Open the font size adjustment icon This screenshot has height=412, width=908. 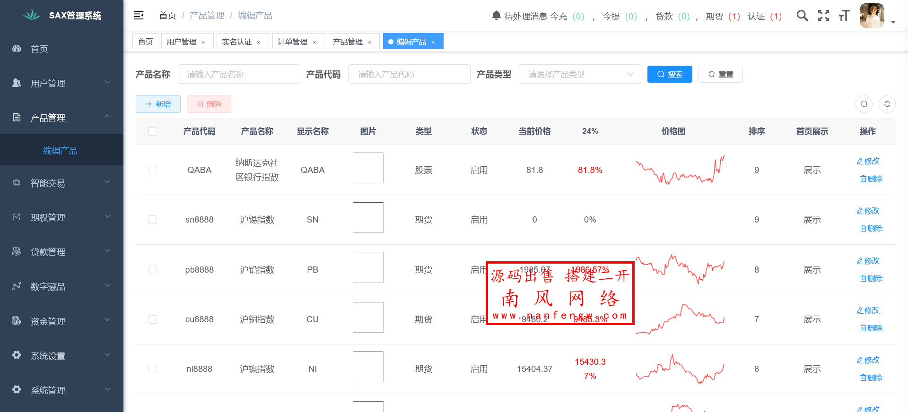[x=844, y=16]
